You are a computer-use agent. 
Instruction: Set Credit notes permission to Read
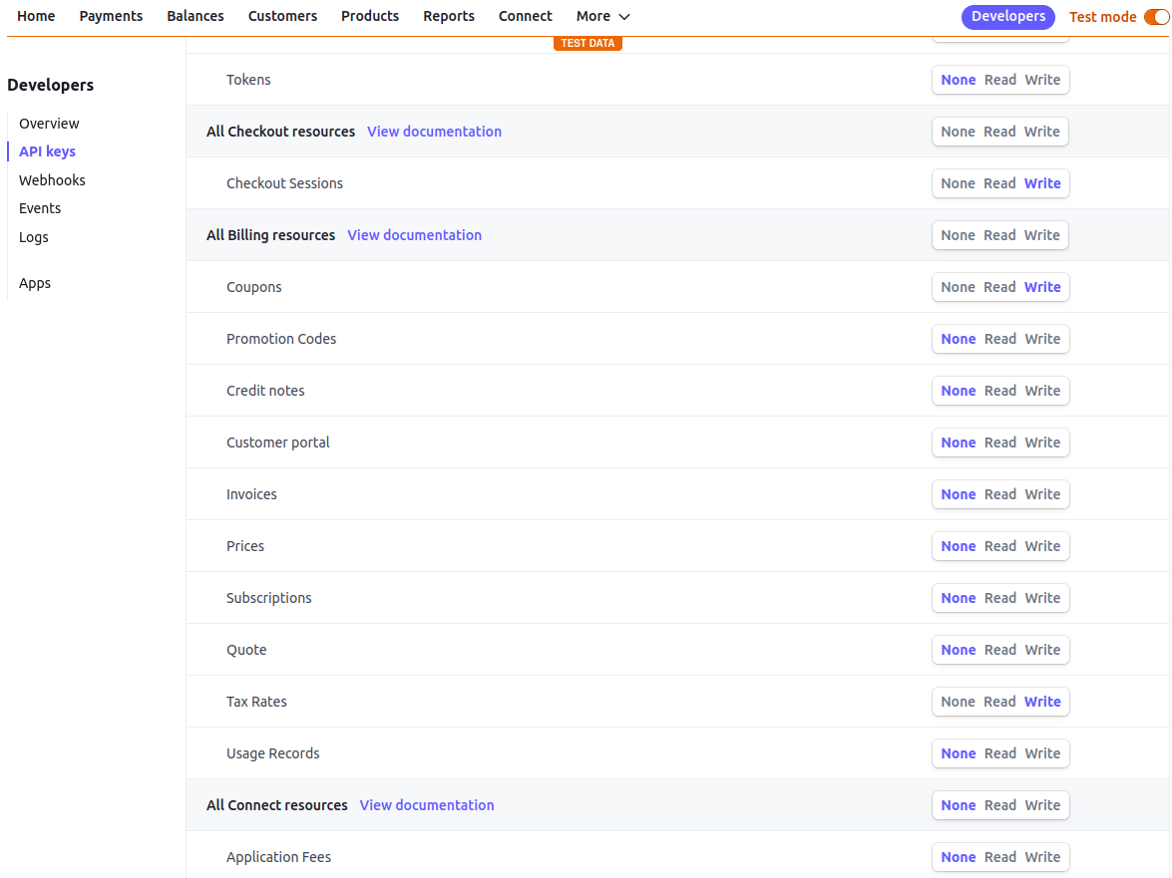click(1000, 391)
